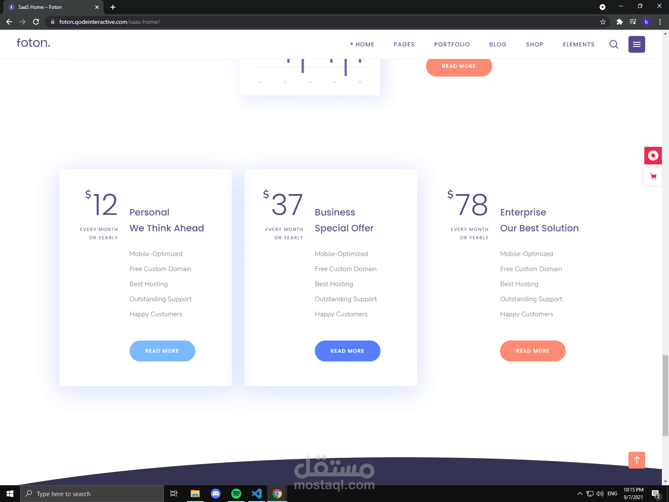
Task: Click READ MORE on Business plan
Action: [x=347, y=351]
